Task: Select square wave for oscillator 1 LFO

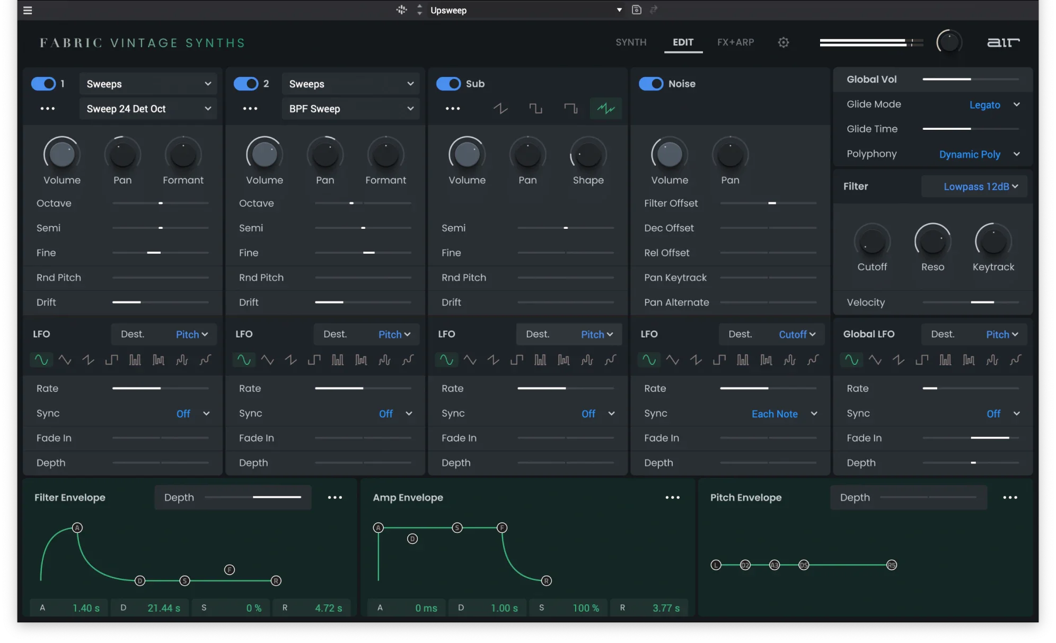Action: (111, 360)
